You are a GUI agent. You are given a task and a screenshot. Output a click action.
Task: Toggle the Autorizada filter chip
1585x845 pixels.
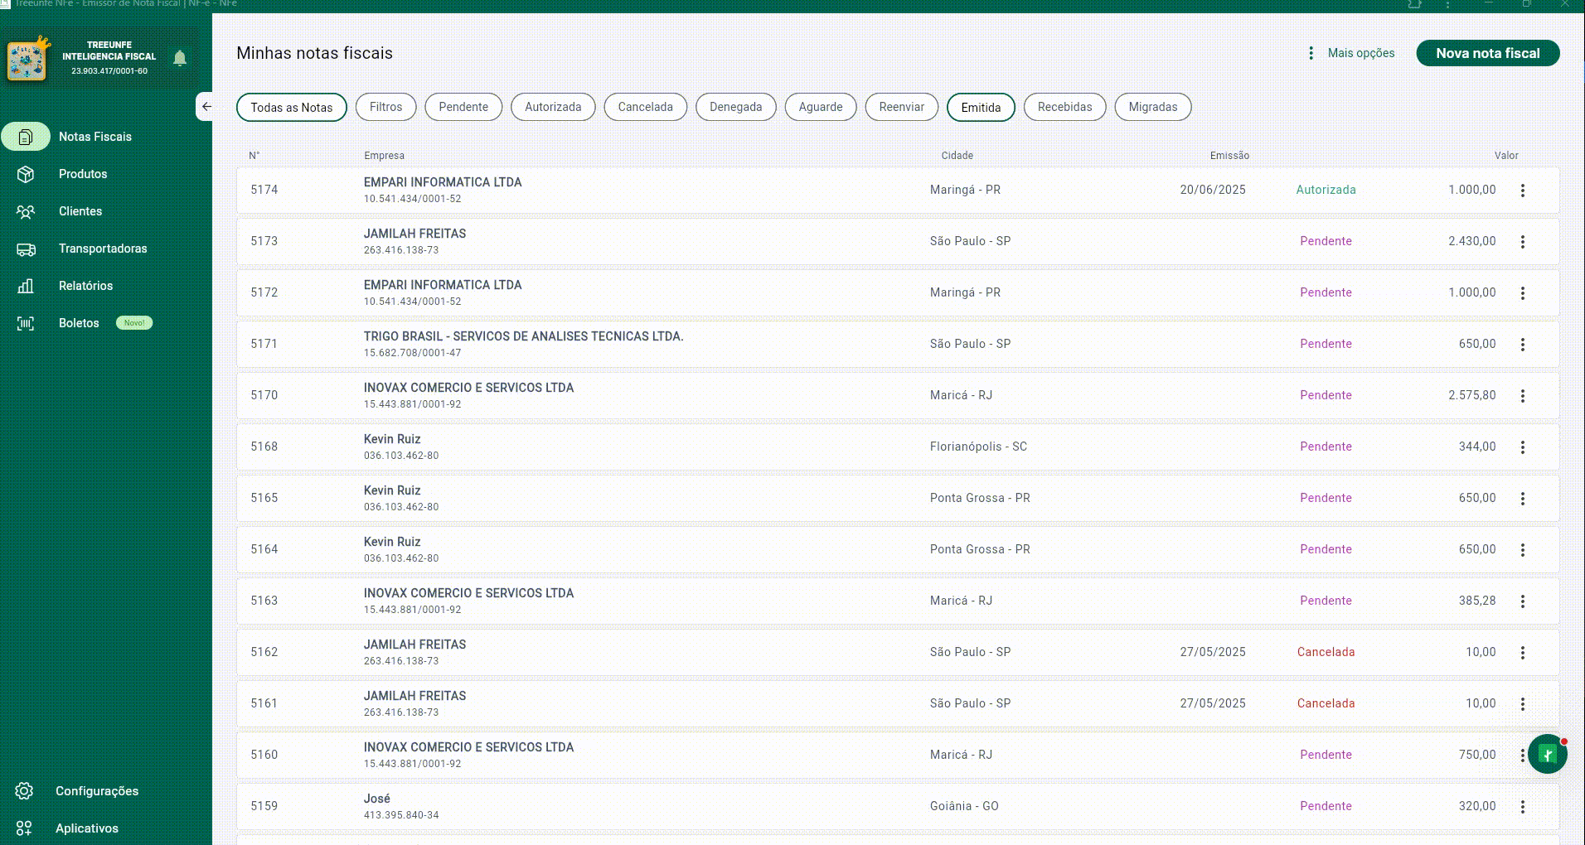point(553,107)
